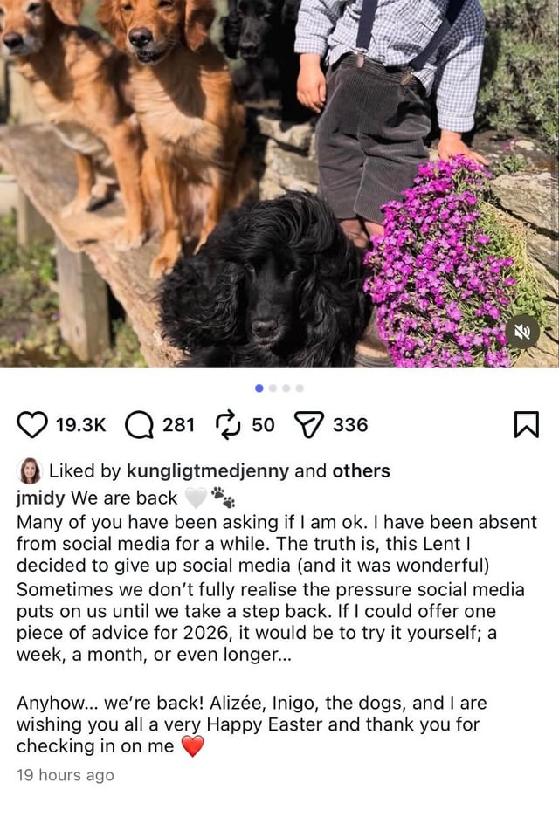Go to the third carousel dot
Viewport: 559px width, 817px height.
286,388
